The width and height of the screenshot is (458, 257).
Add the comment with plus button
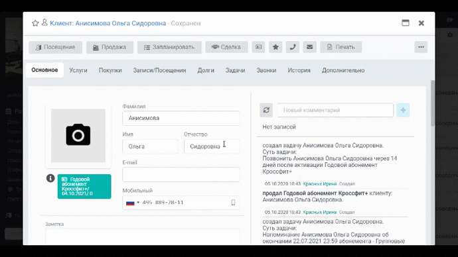(403, 110)
